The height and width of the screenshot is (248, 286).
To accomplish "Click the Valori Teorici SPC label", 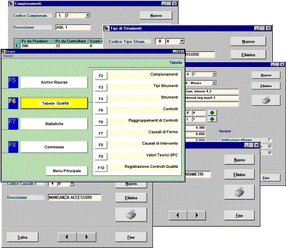I will coord(162,155).
